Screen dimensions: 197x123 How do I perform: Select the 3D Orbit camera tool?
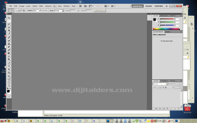tap(9, 79)
